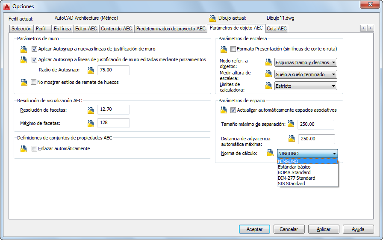Click the Aplicar button

(324, 229)
